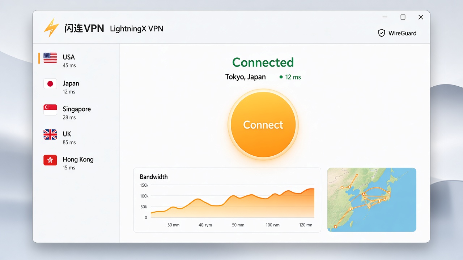
Task: Open the server route map thumbnail
Action: point(372,200)
